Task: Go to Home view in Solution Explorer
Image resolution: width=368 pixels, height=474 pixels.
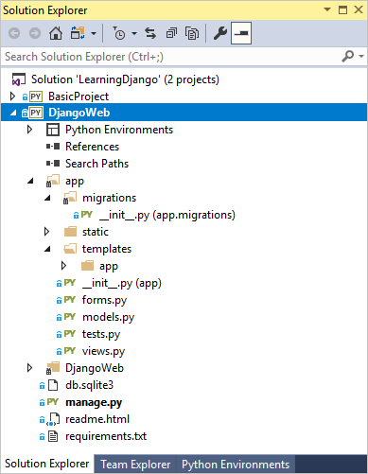Action: (x=56, y=33)
